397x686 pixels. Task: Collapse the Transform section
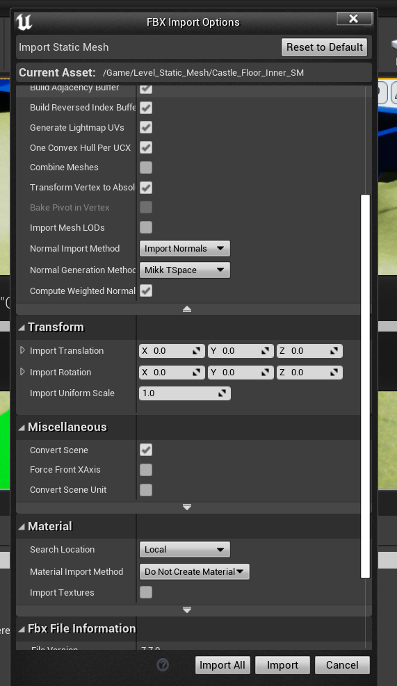[22, 327]
